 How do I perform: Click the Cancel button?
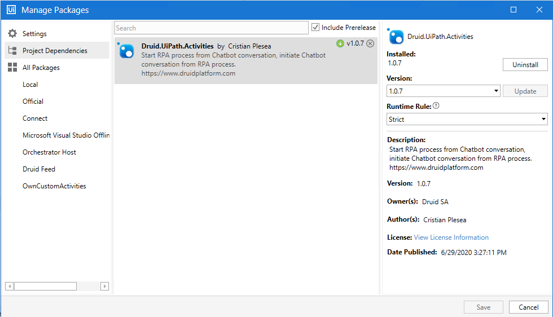click(x=528, y=307)
